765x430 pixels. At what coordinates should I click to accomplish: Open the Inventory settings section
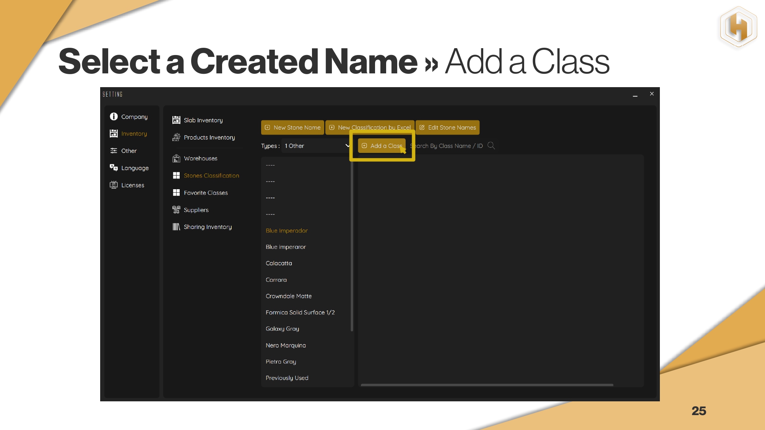134,134
